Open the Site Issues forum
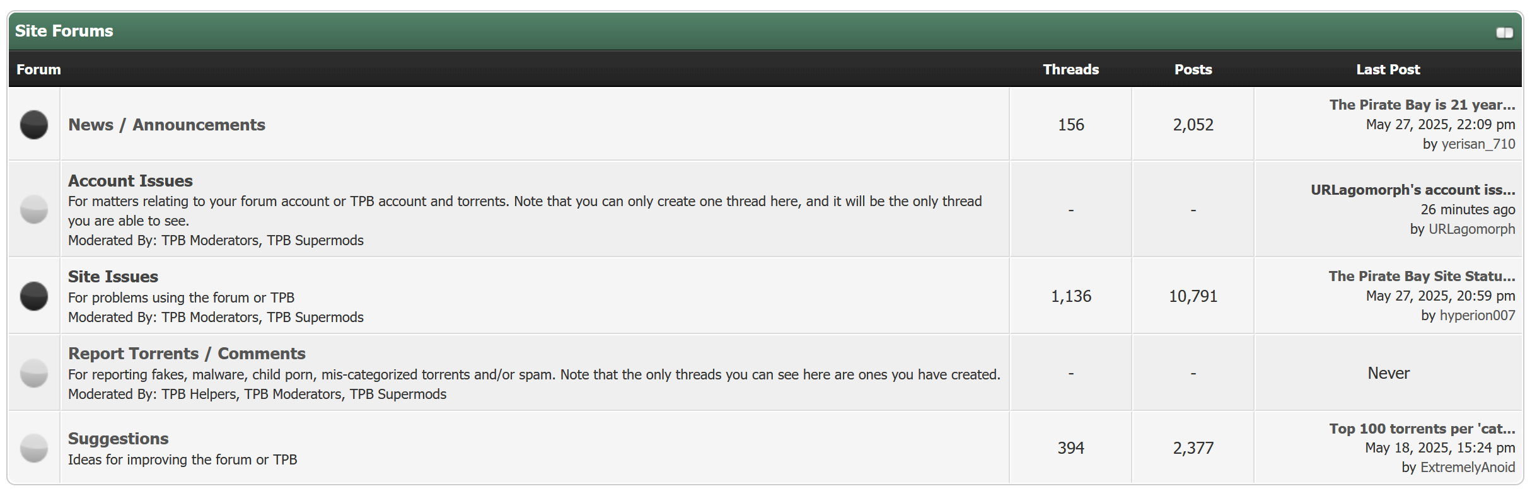This screenshot has width=1537, height=496. click(x=113, y=277)
